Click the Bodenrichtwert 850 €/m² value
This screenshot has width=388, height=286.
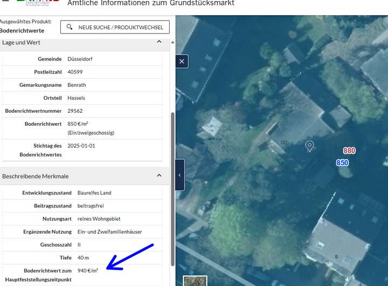(78, 124)
